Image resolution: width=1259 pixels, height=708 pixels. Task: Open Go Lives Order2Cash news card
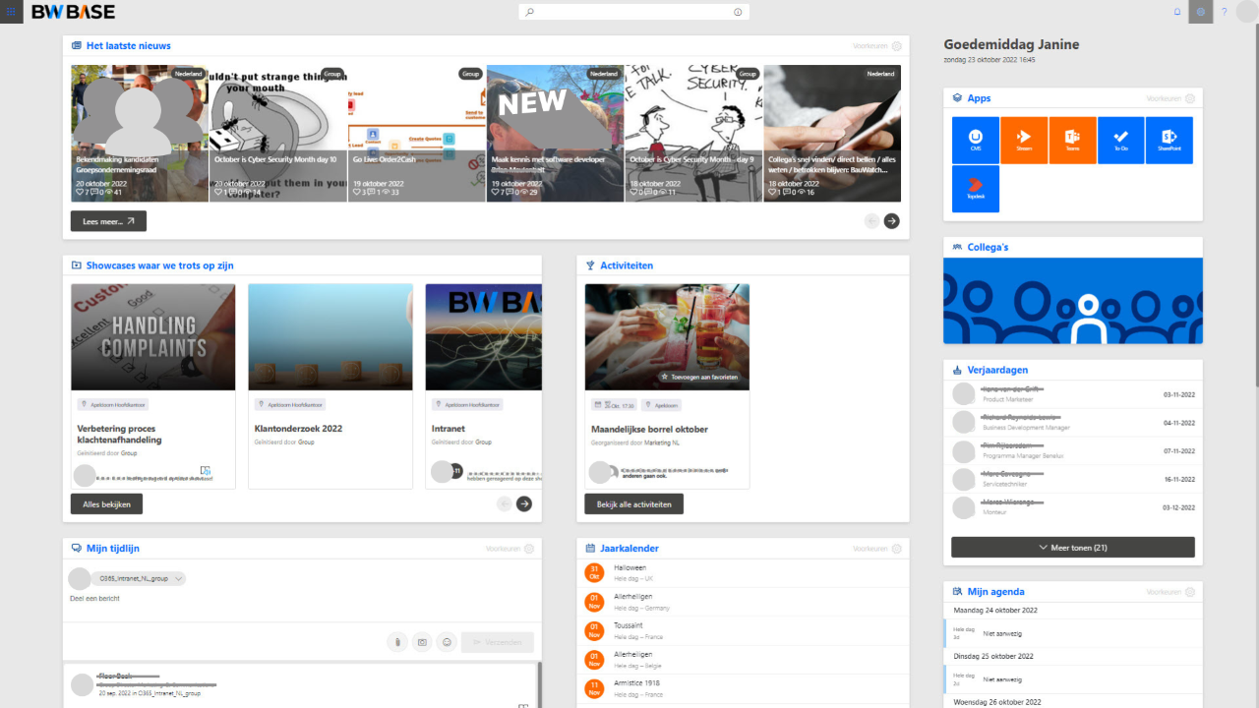click(417, 133)
